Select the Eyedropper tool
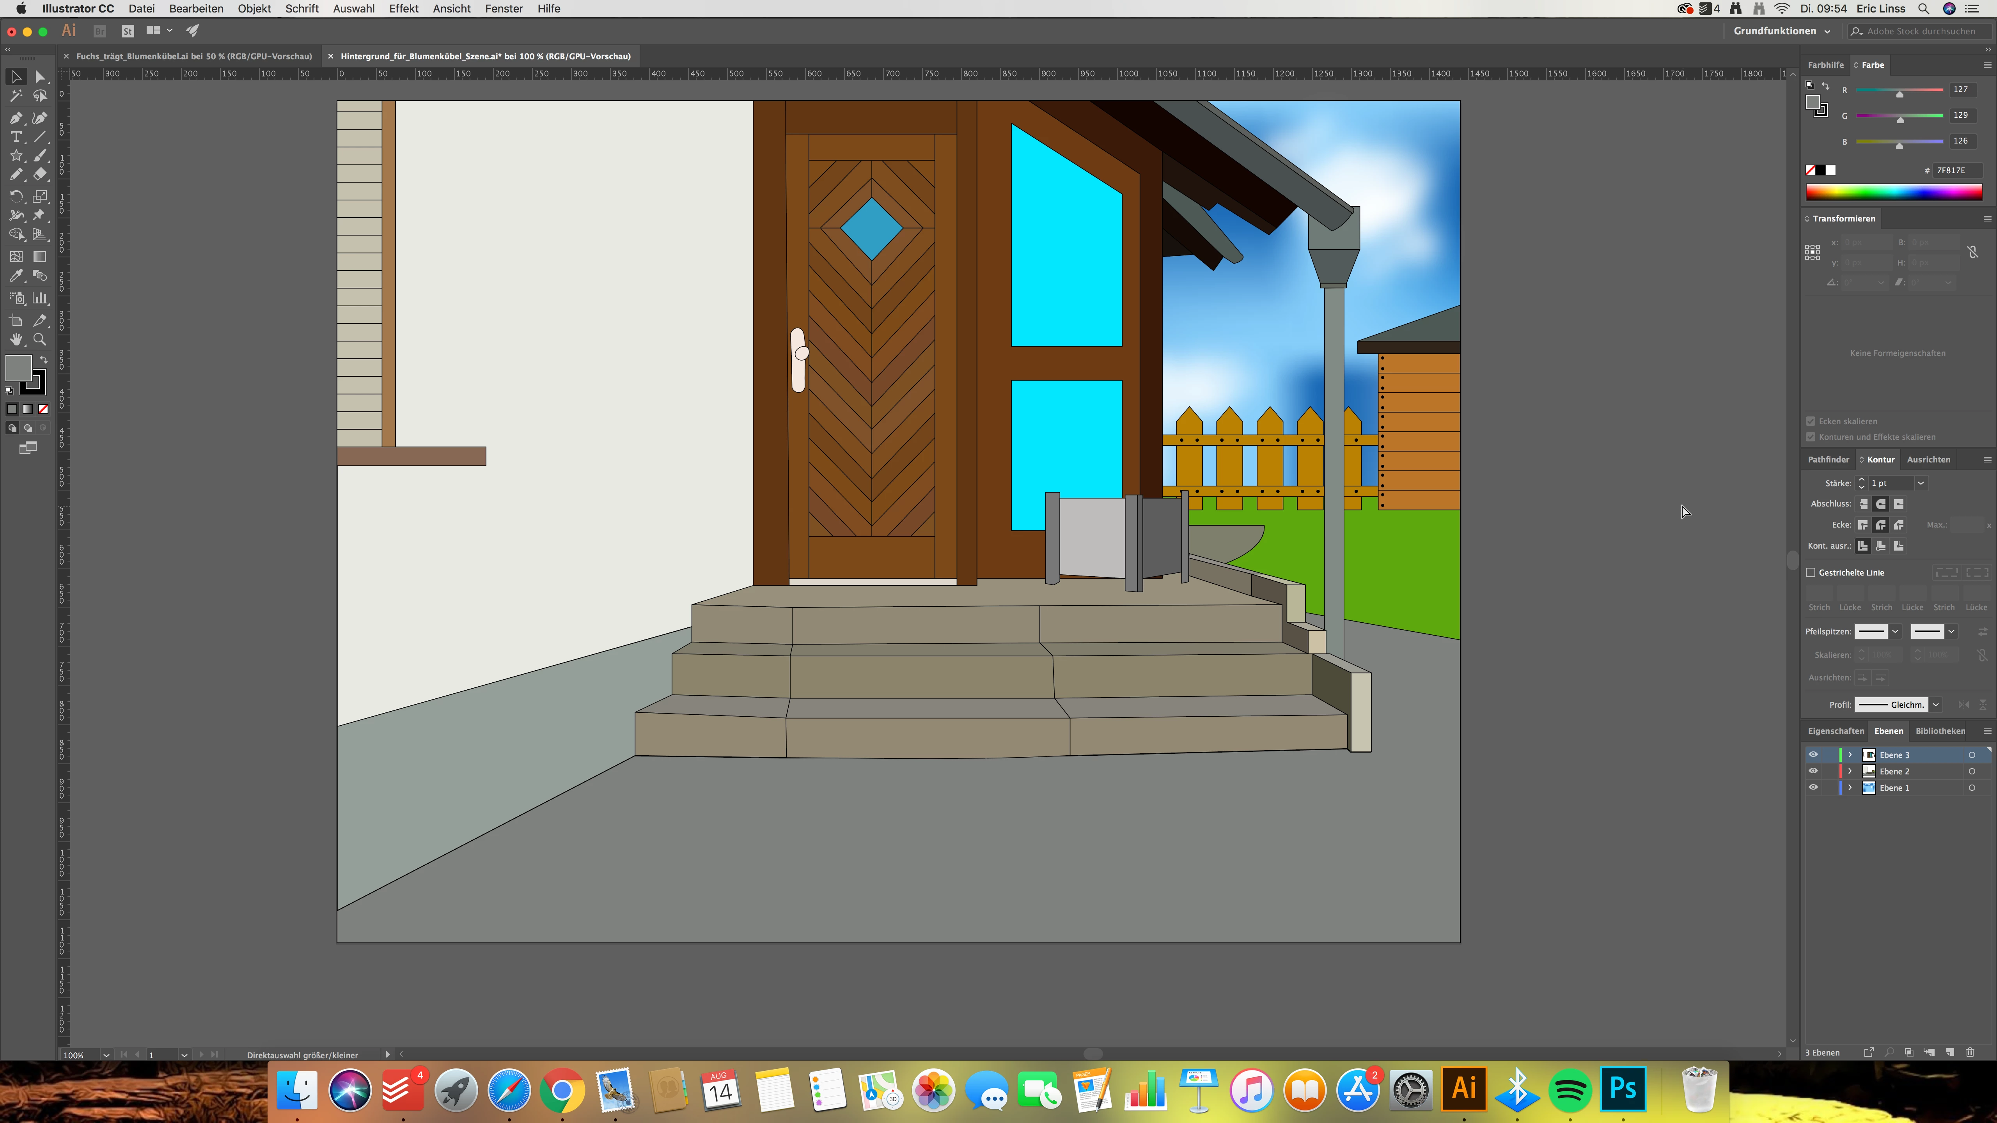 click(x=16, y=276)
